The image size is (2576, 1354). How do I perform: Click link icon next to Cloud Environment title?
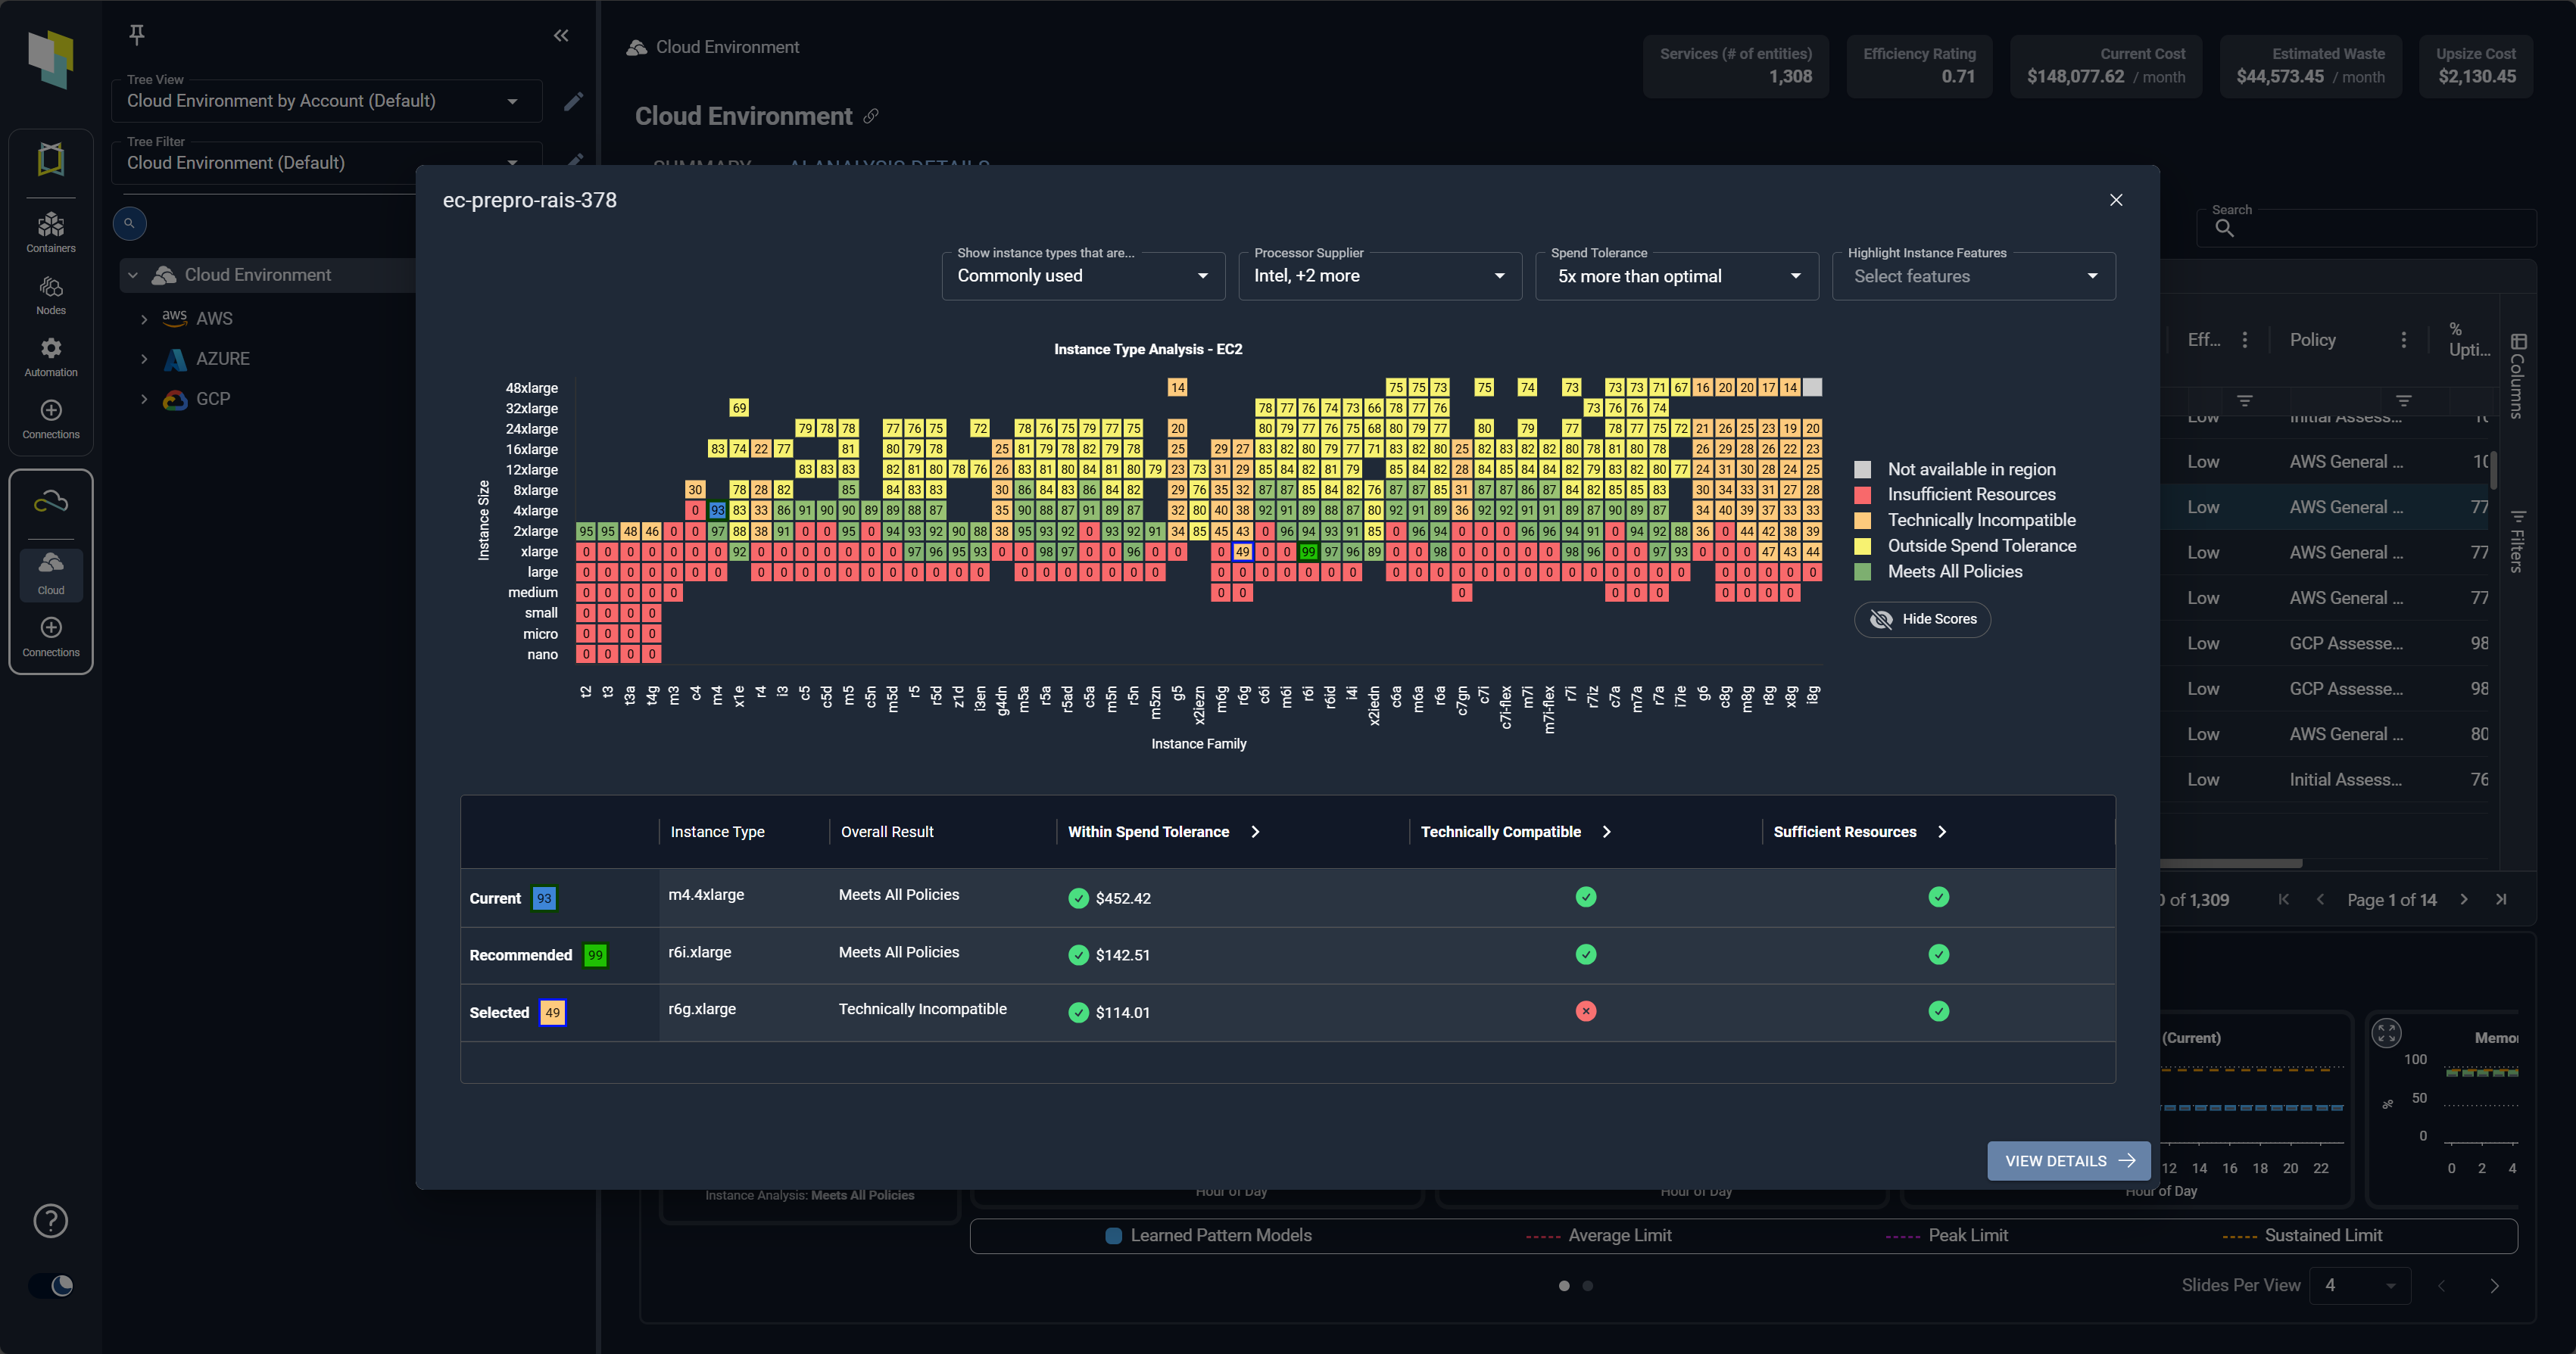[x=871, y=116]
